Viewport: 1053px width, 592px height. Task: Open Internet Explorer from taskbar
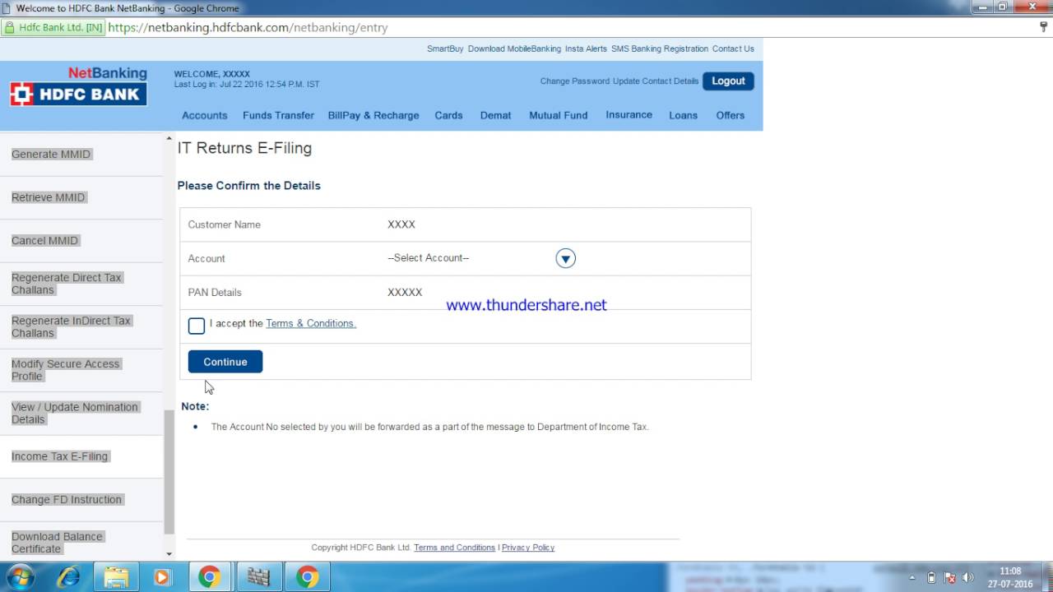(x=69, y=577)
